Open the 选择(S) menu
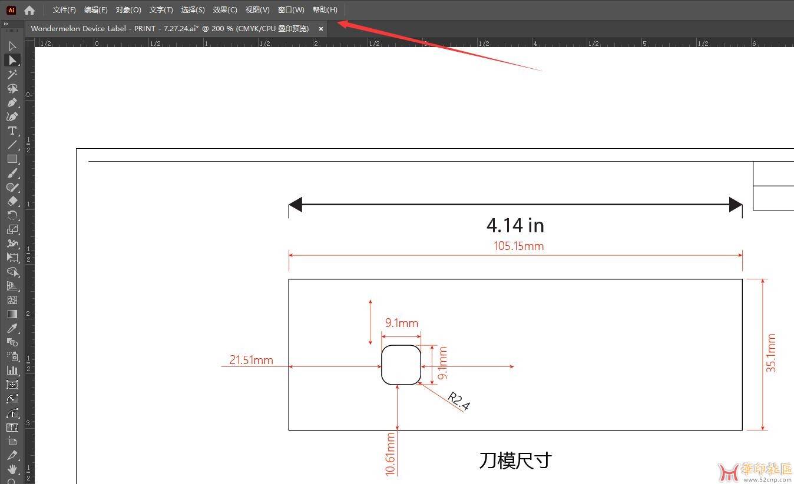This screenshot has height=484, width=794. tap(193, 10)
